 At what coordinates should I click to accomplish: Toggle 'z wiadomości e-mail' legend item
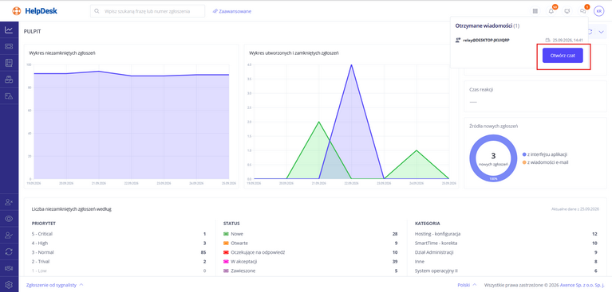(545, 162)
